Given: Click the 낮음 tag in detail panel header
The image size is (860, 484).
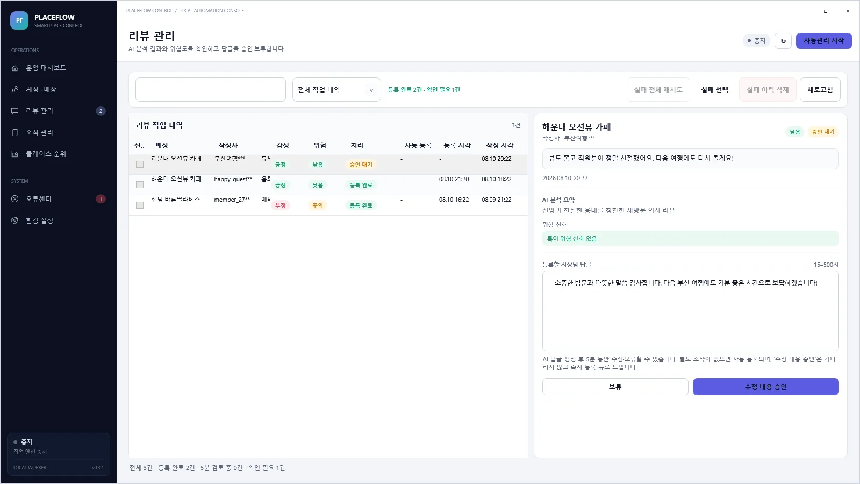Looking at the screenshot, I should [795, 132].
